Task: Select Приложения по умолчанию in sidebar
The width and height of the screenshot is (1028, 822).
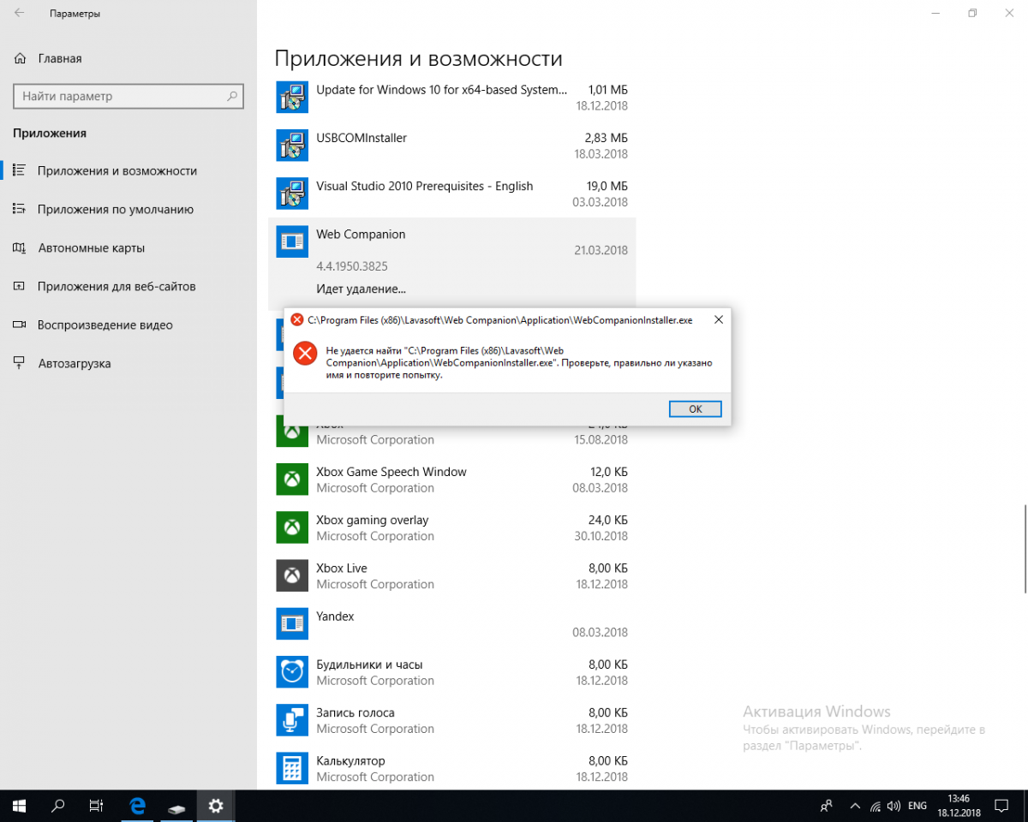Action: coord(115,209)
